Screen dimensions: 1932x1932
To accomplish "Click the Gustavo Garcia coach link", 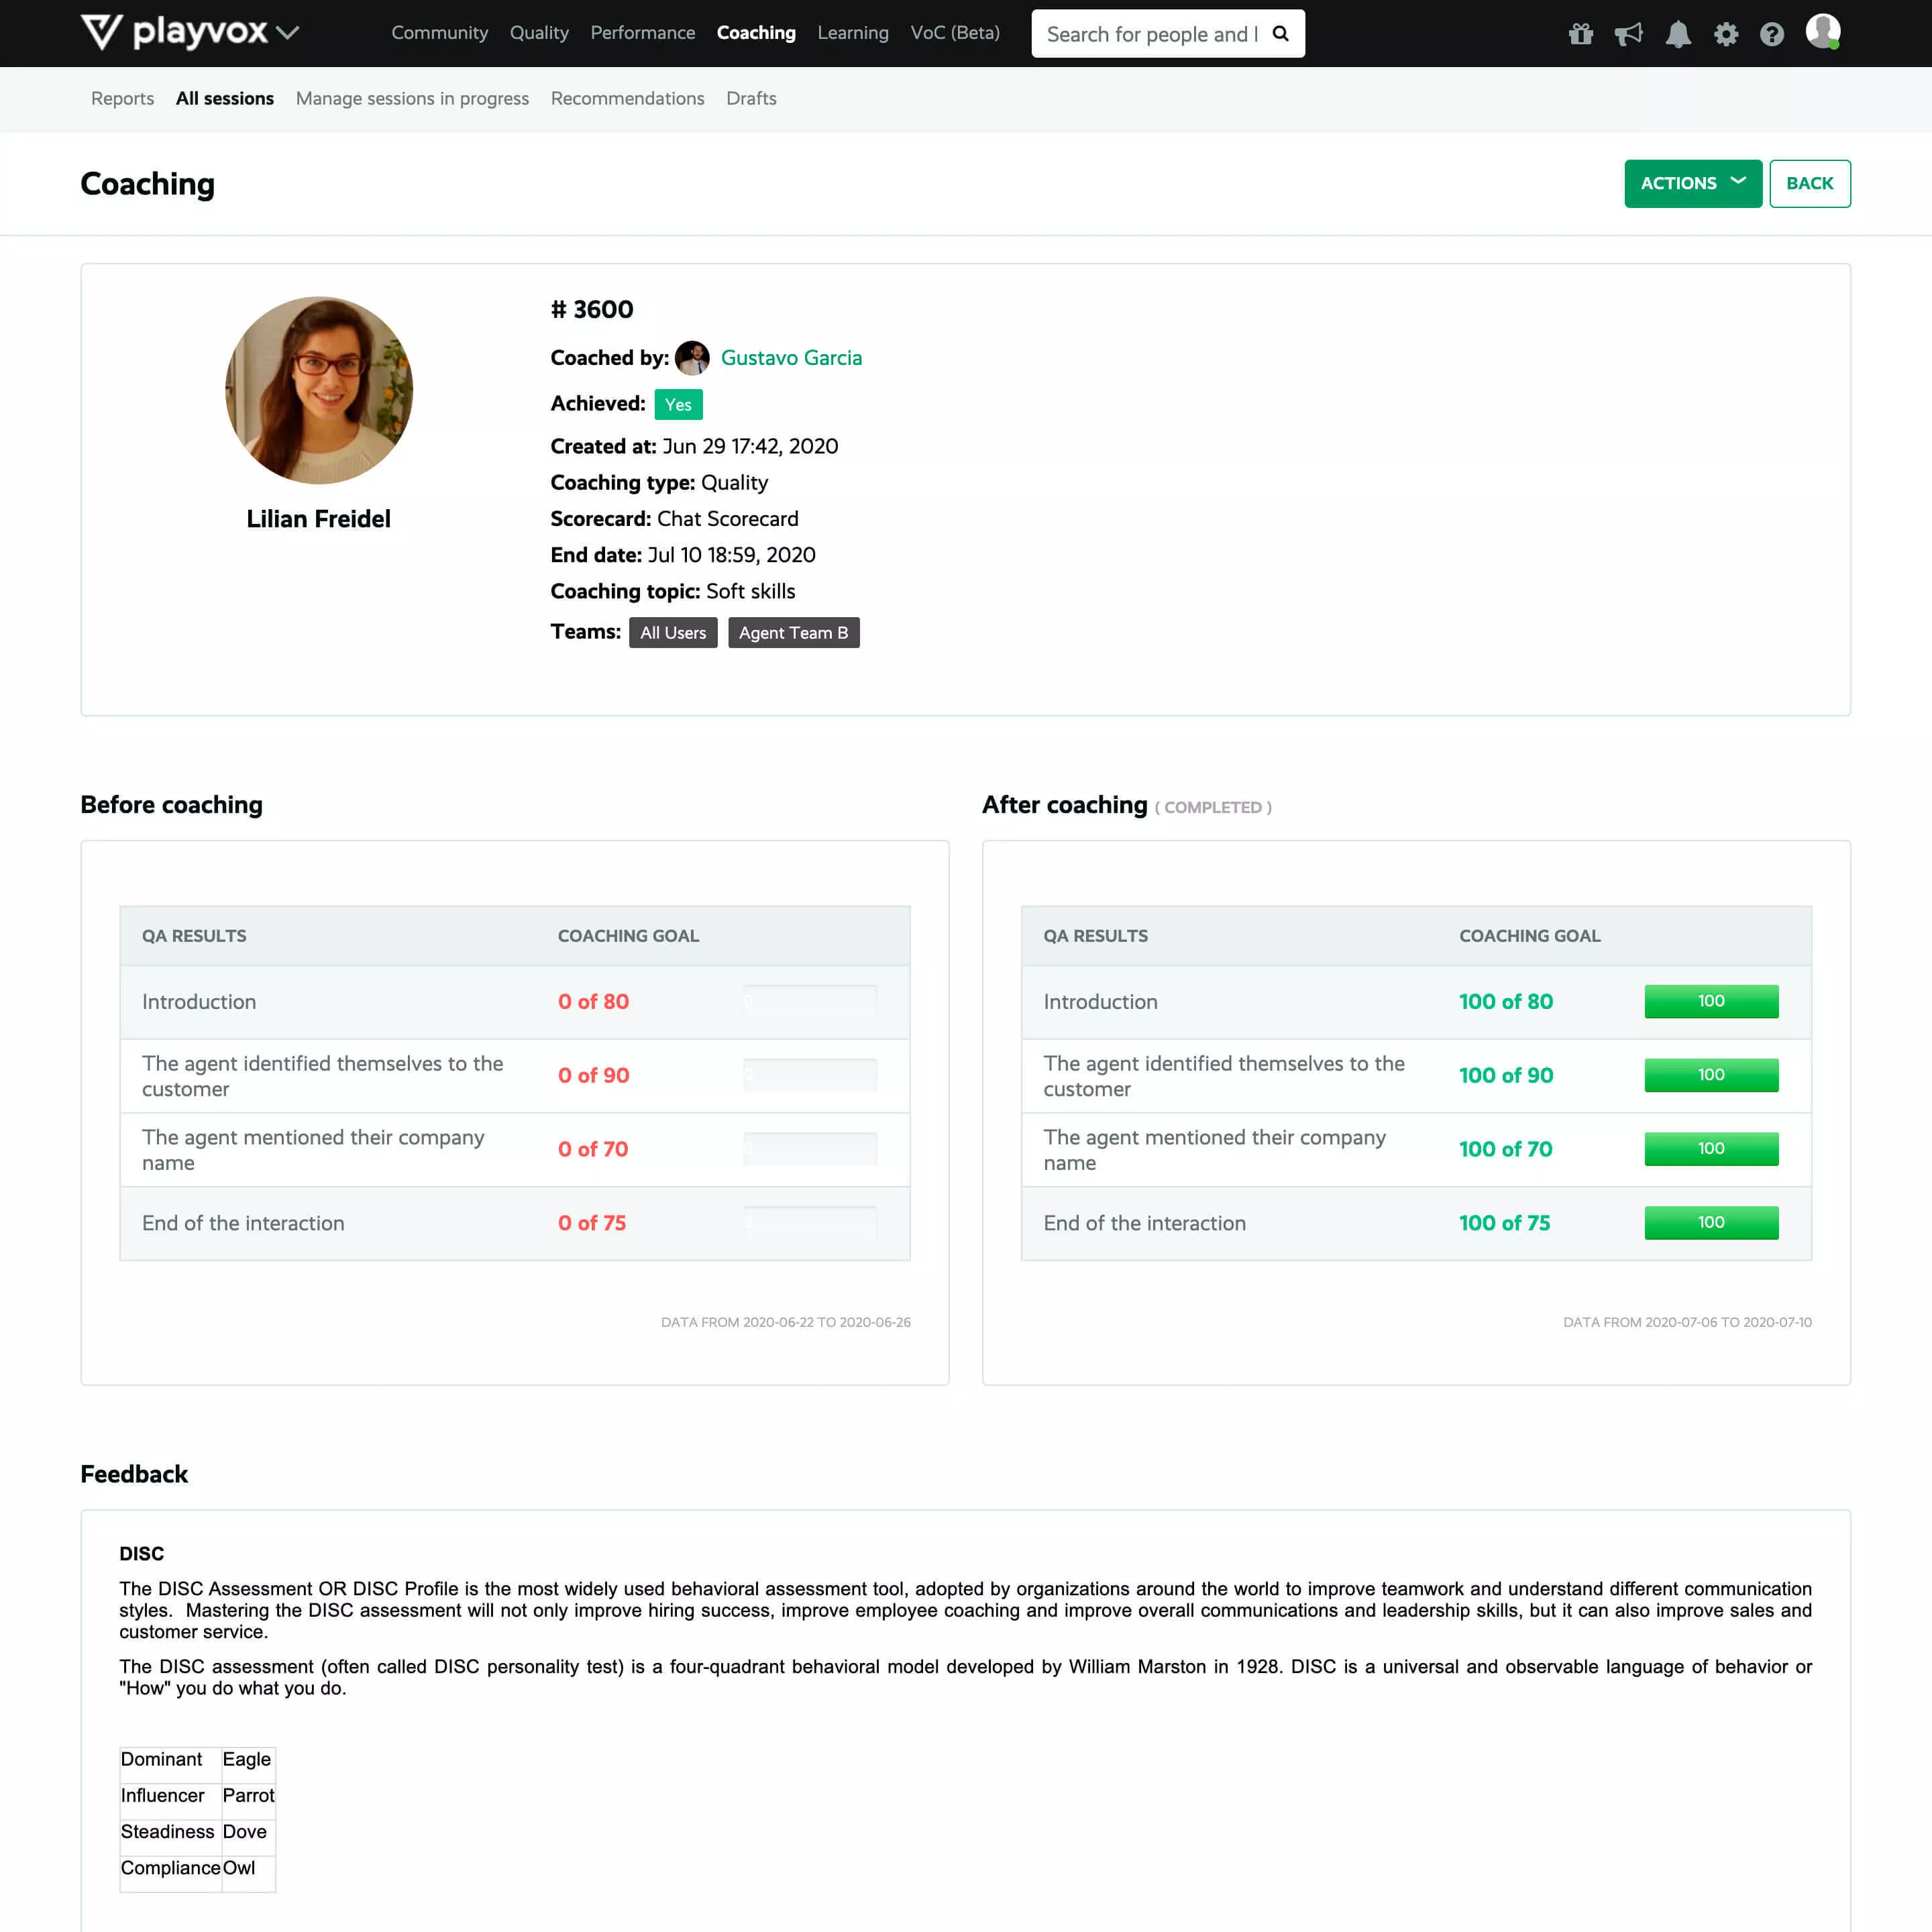I will coord(791,358).
